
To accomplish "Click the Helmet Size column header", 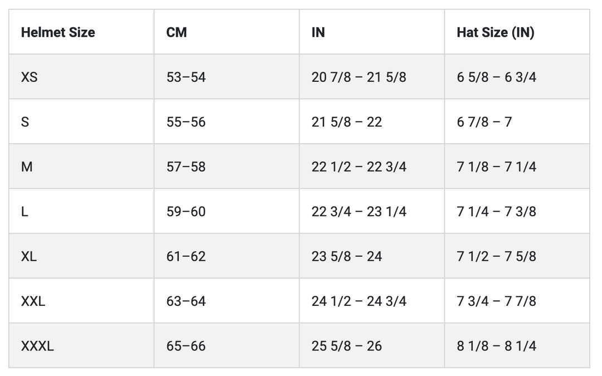I will 58,32.
